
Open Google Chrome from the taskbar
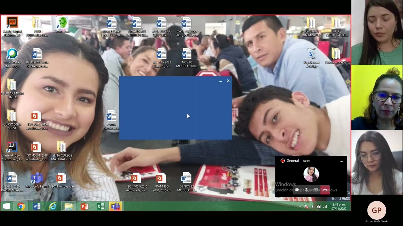[21, 206]
